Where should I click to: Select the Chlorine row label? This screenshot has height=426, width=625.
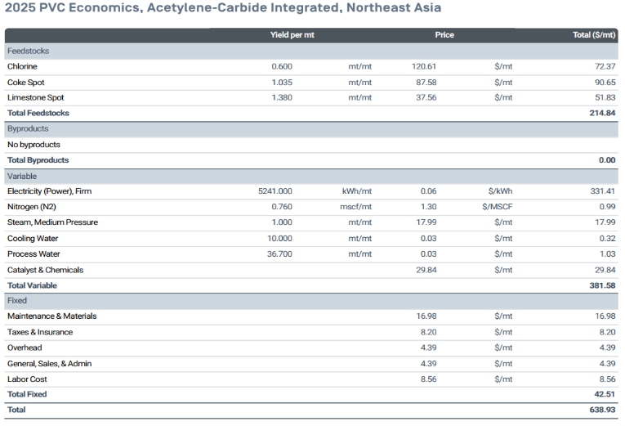[x=22, y=66]
